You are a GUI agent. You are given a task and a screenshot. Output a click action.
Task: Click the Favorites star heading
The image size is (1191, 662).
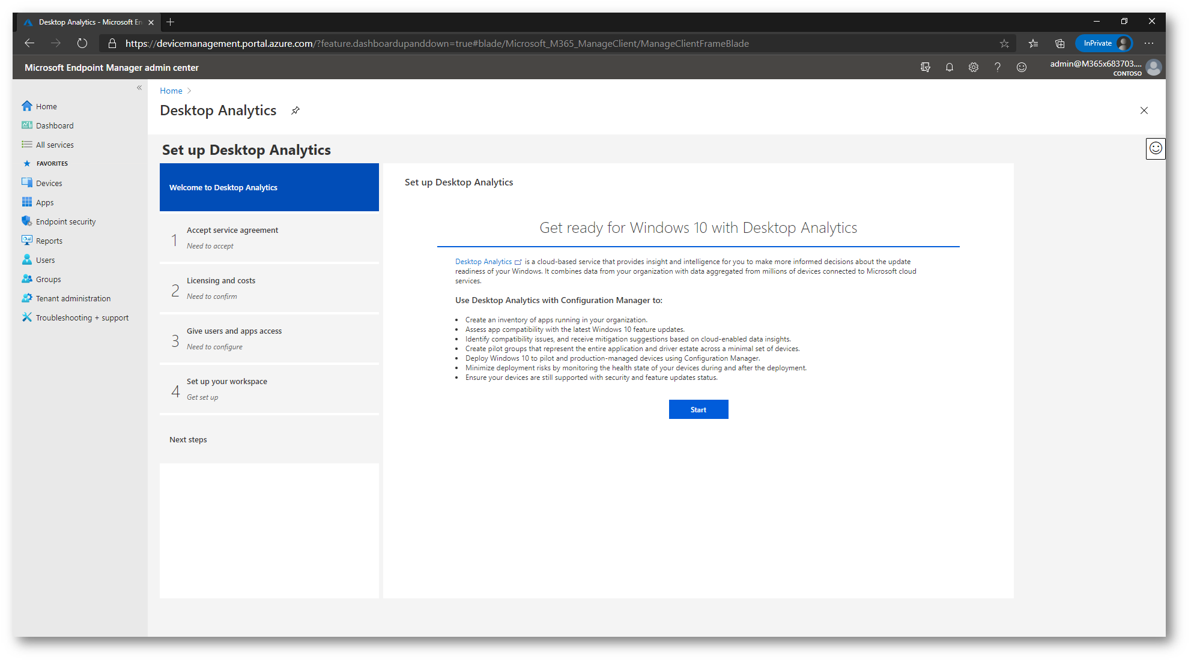[27, 163]
